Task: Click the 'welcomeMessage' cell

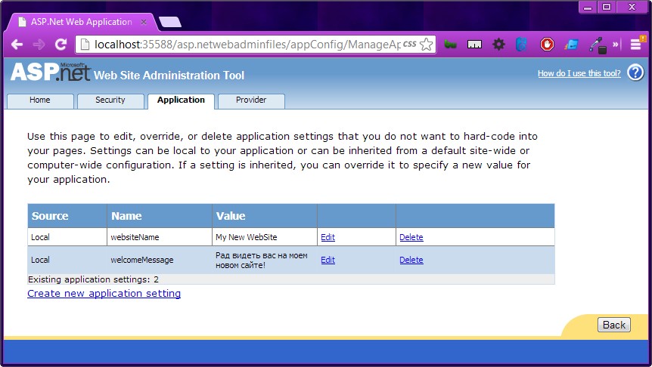Action: coord(160,260)
